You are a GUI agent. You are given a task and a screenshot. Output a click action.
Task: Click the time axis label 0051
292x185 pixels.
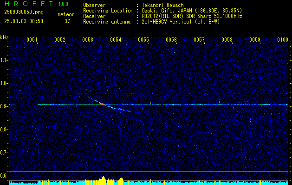pyautogui.click(x=32, y=39)
